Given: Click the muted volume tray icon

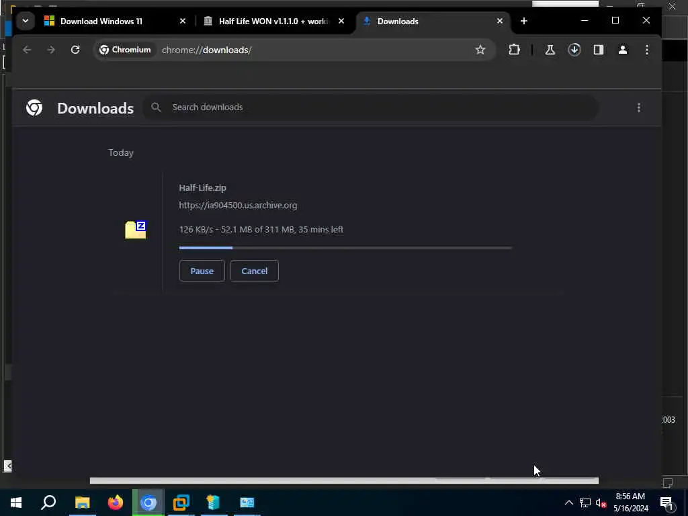Looking at the screenshot, I should click(601, 503).
